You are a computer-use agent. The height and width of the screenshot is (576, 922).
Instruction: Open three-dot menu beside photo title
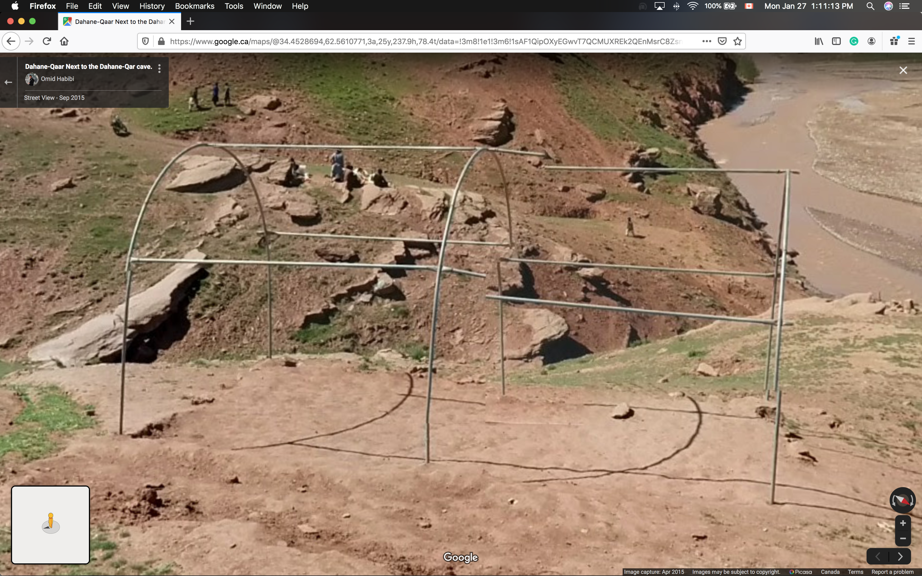(x=159, y=68)
